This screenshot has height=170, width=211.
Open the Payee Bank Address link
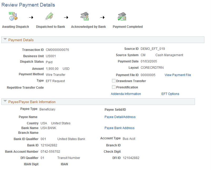pos(119,128)
